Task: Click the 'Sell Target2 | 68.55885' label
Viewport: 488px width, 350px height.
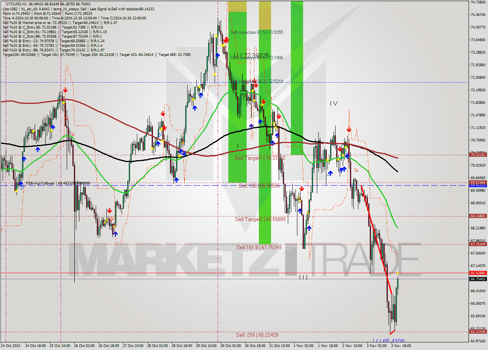Action: point(260,219)
